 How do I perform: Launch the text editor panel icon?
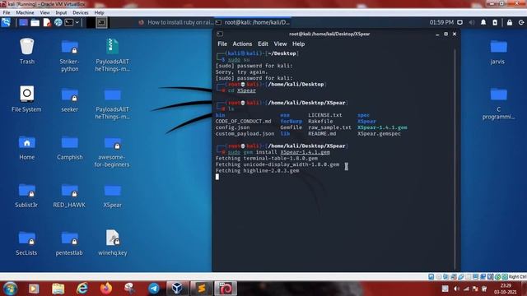(x=47, y=22)
